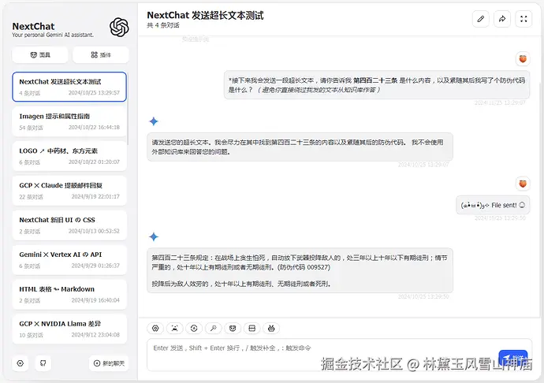Screen dimensions: 544x383
Task: Click the chat title 'NextChat 发送超长文本测试'
Action: click(x=205, y=15)
